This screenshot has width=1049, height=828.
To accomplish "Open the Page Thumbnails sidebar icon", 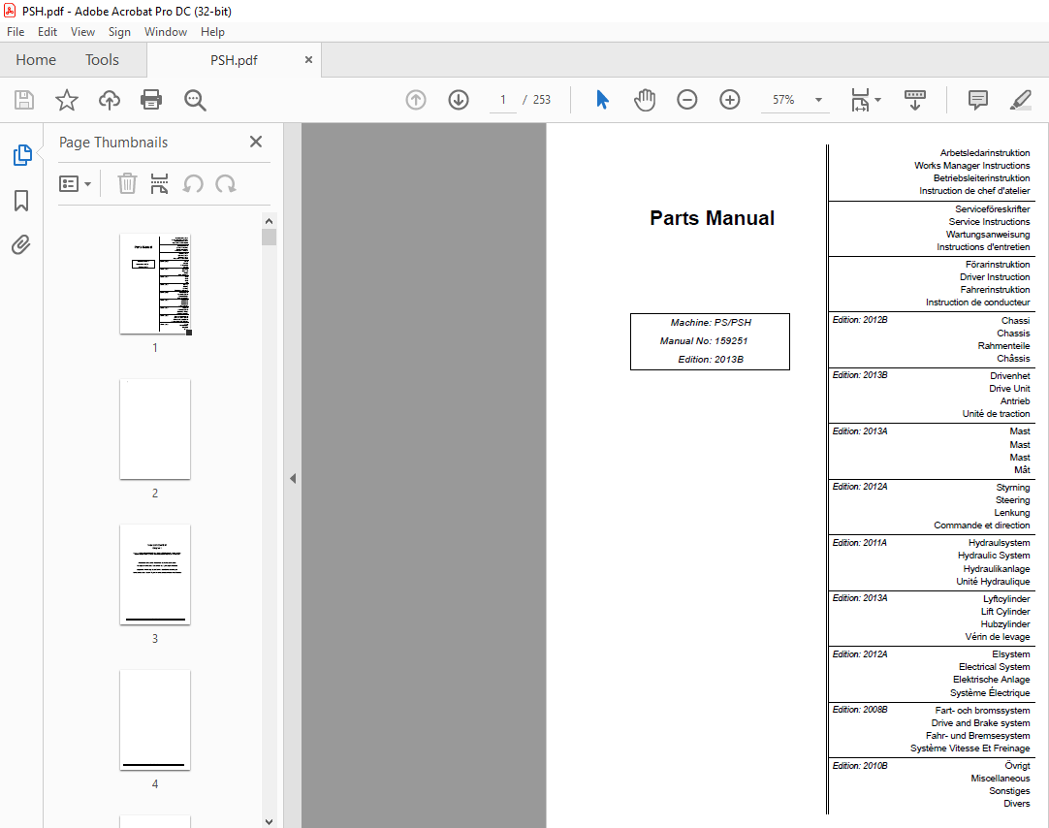I will (22, 155).
